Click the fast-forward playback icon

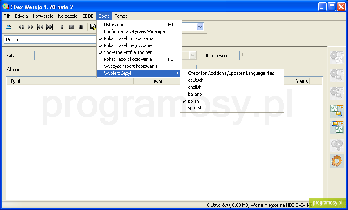click(31, 27)
